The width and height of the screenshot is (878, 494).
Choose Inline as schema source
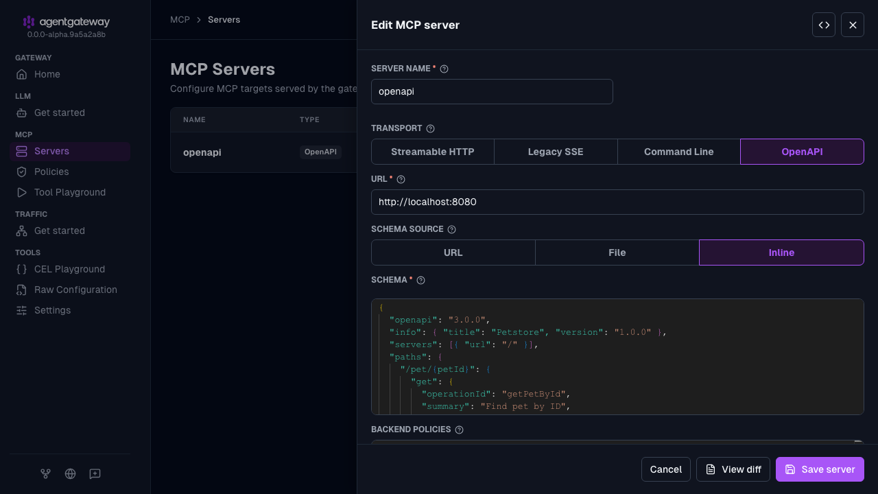pyautogui.click(x=781, y=252)
